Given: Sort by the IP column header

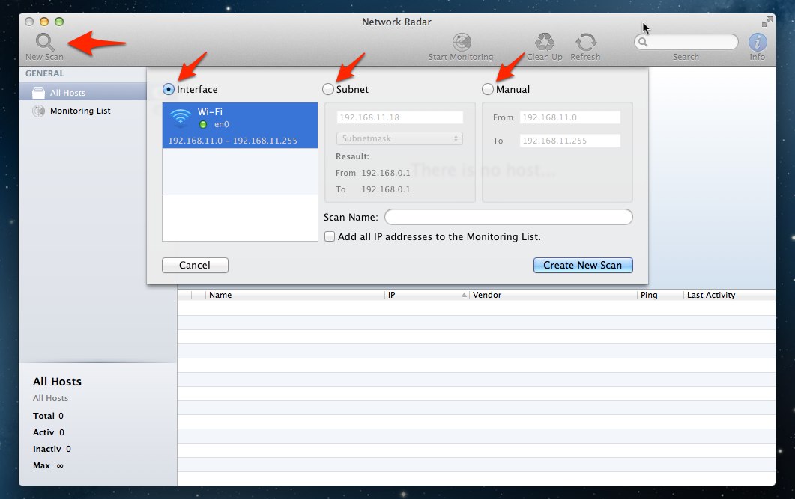Looking at the screenshot, I should 427,295.
